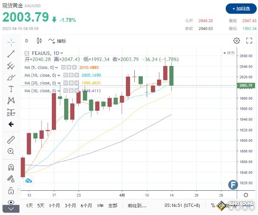Image resolution: width=258 pixels, height=215 pixels.
Task: Activate the ruler measure tool
Action: (x=11, y=140)
